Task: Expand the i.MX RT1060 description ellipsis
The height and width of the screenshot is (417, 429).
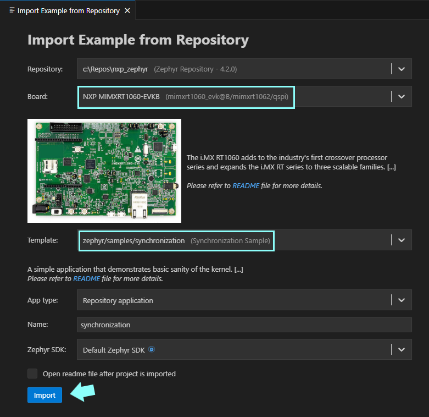Action: click(x=391, y=167)
